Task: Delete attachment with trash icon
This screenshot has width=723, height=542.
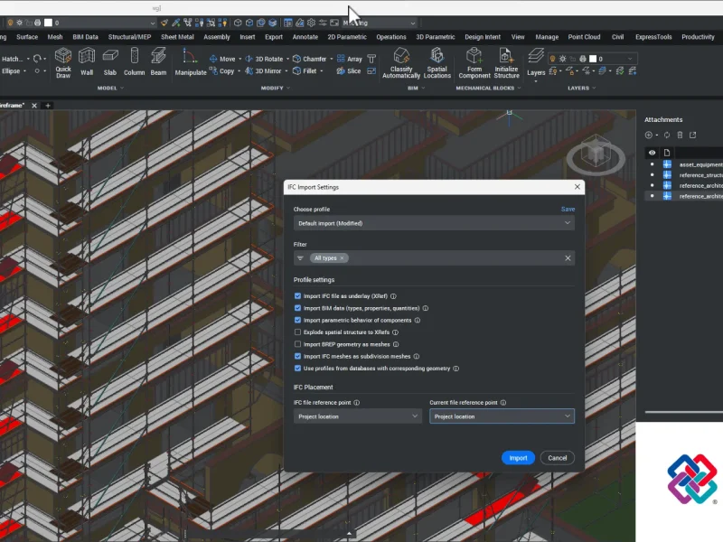Action: pos(680,135)
